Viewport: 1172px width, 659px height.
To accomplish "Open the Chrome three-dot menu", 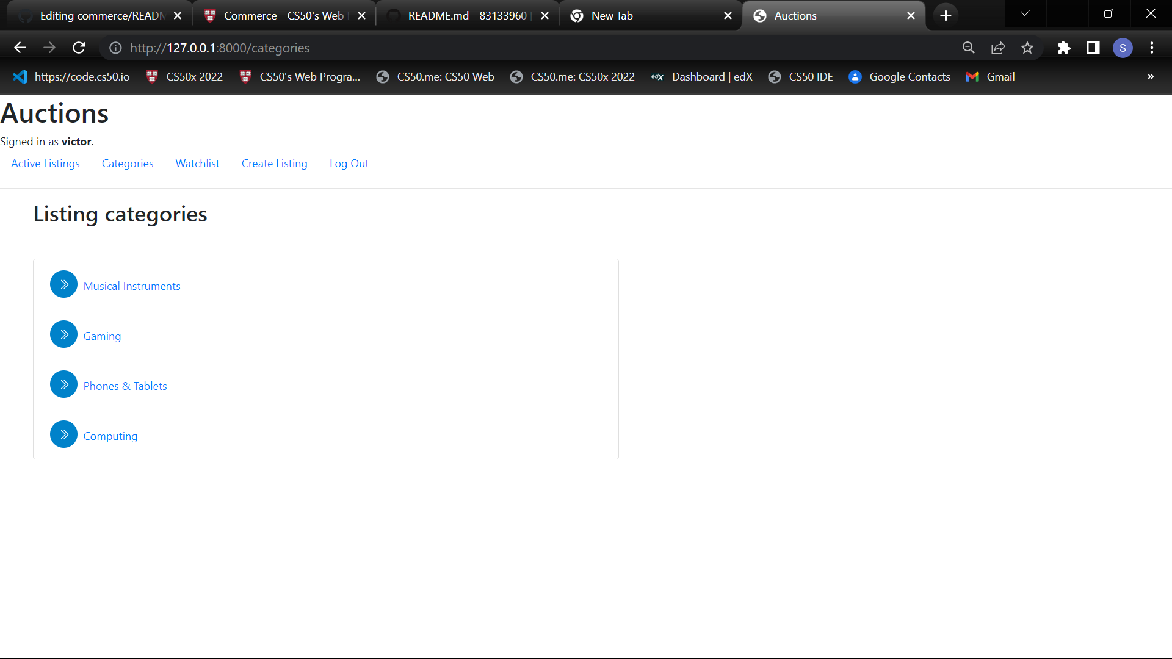I will 1152,48.
